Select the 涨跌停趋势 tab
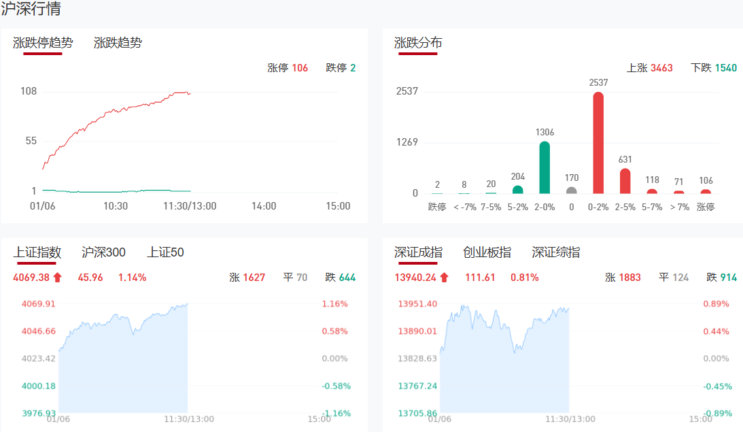The image size is (743, 432). (43, 43)
